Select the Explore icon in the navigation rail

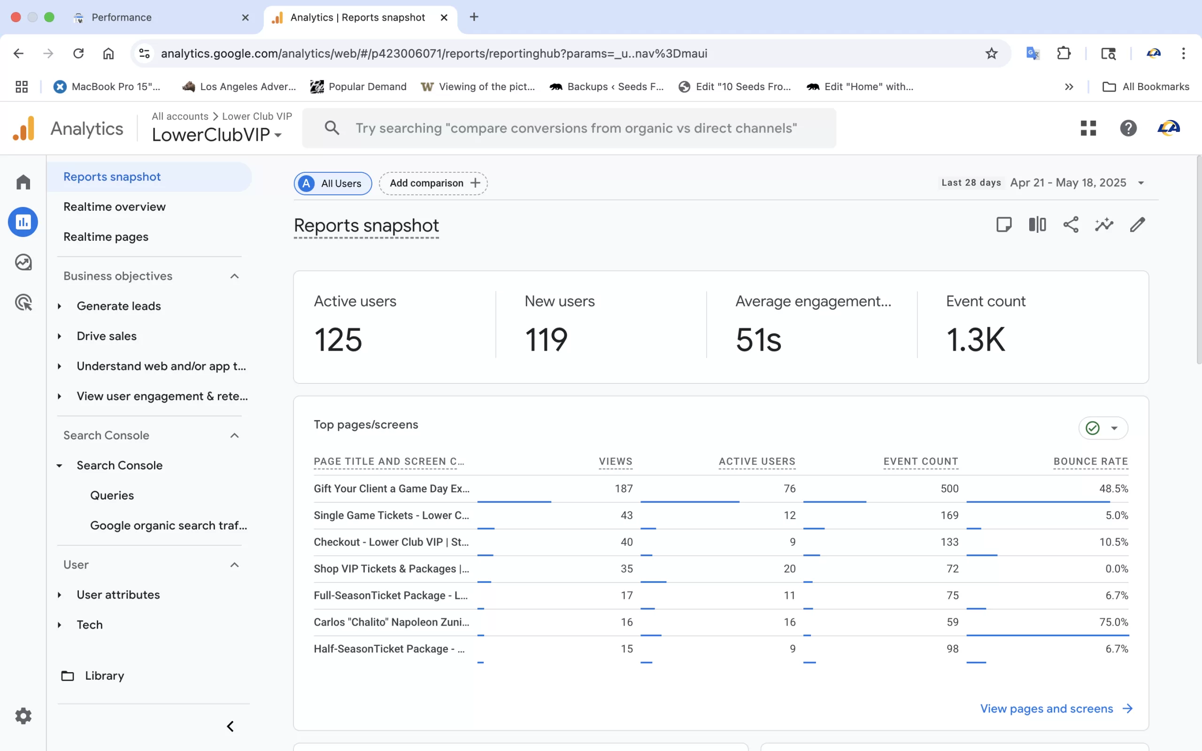pos(23,262)
